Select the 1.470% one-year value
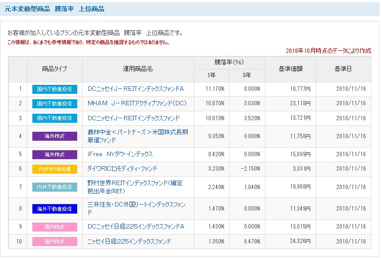 pyautogui.click(x=216, y=209)
